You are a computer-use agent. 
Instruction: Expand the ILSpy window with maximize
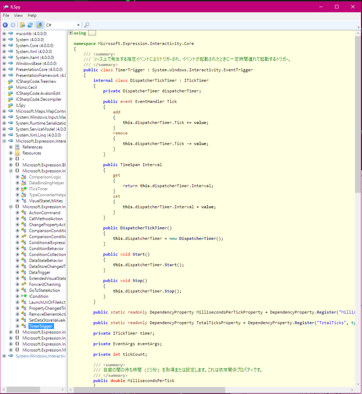coord(337,7)
